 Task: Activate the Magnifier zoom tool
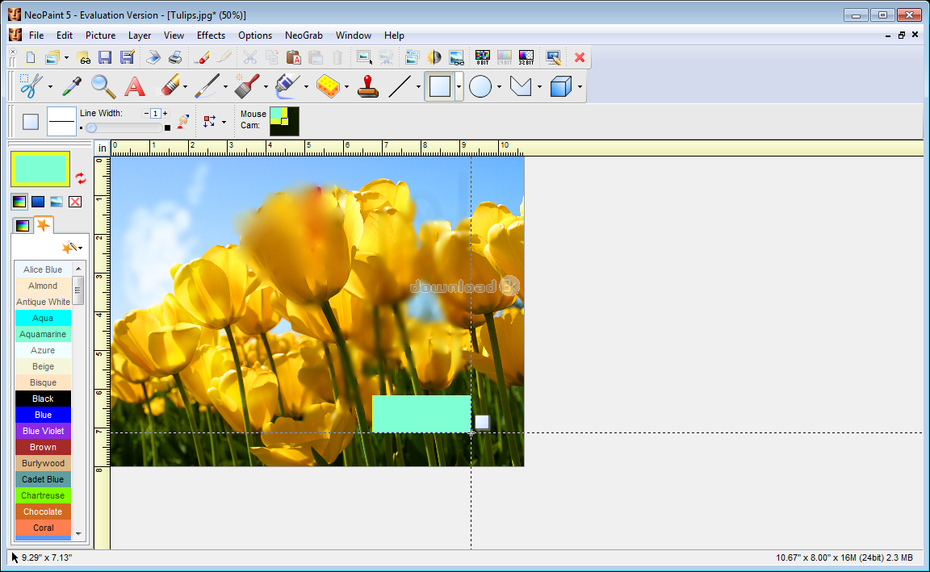tap(103, 86)
